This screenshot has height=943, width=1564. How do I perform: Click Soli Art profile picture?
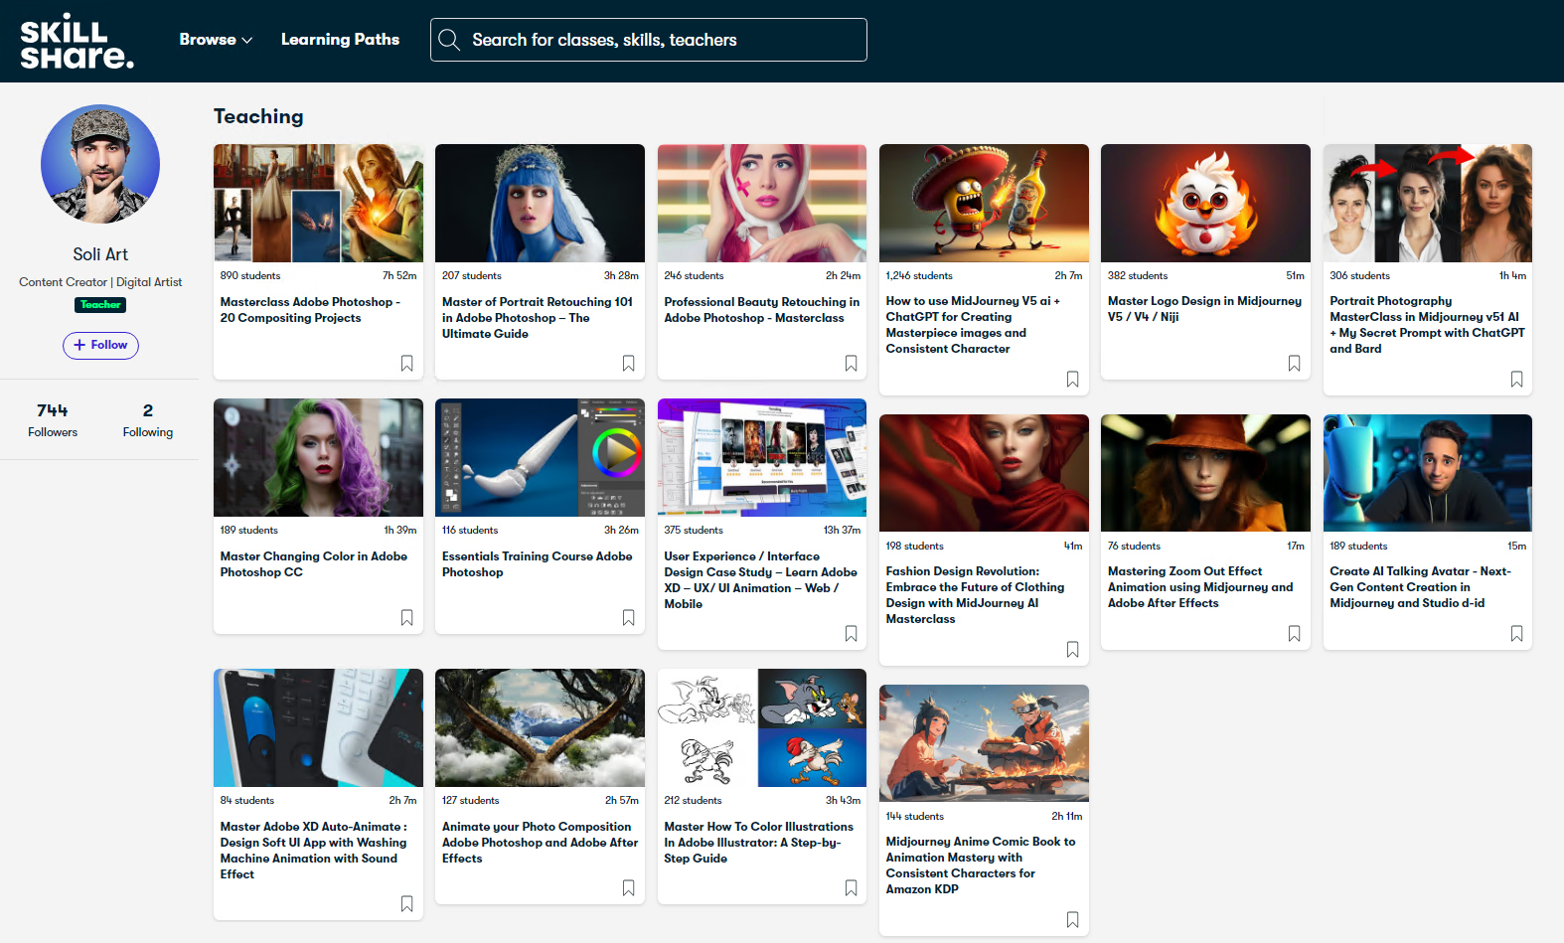100,164
